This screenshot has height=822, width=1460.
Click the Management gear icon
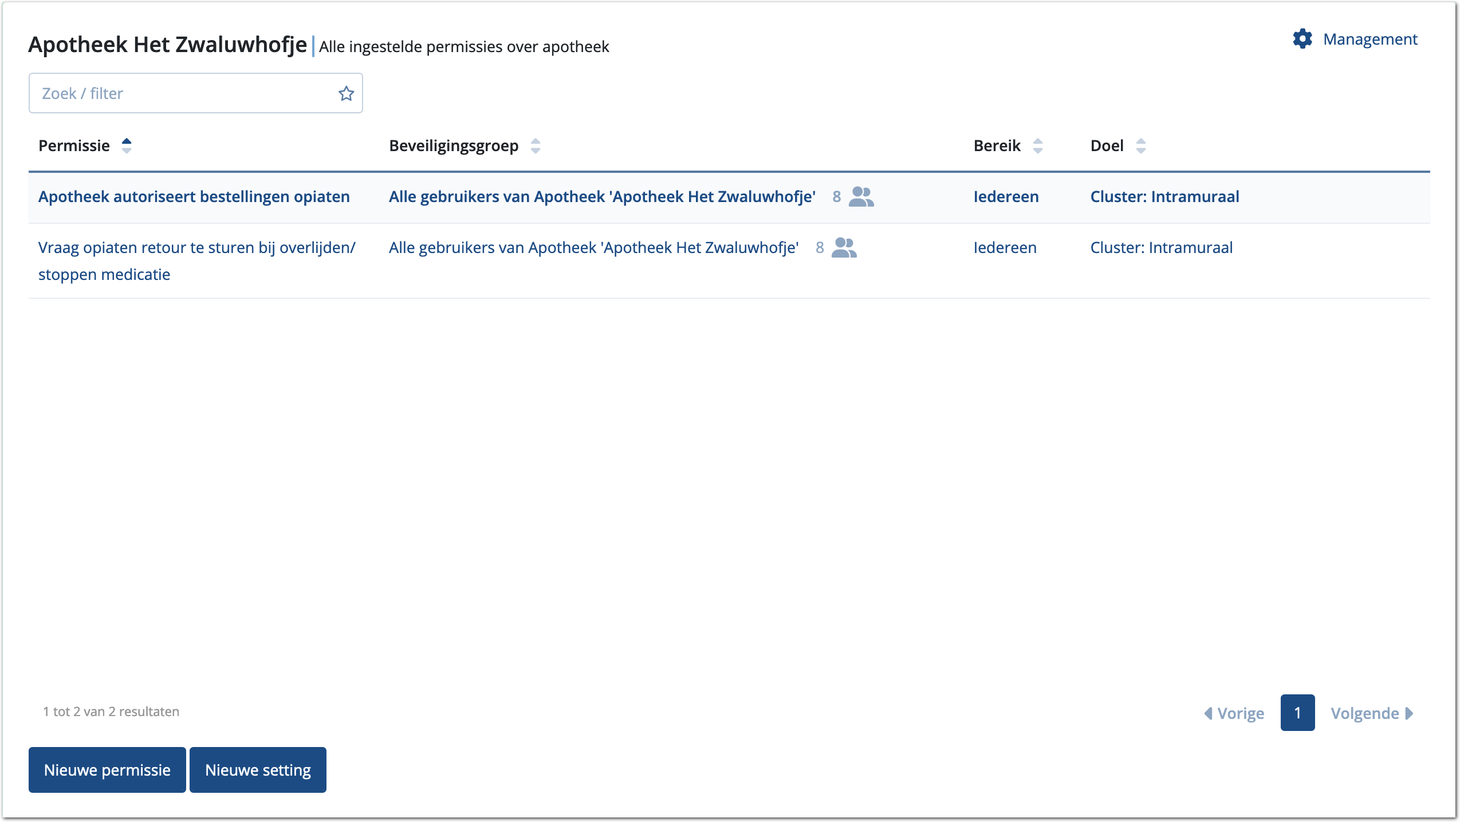pyautogui.click(x=1302, y=39)
